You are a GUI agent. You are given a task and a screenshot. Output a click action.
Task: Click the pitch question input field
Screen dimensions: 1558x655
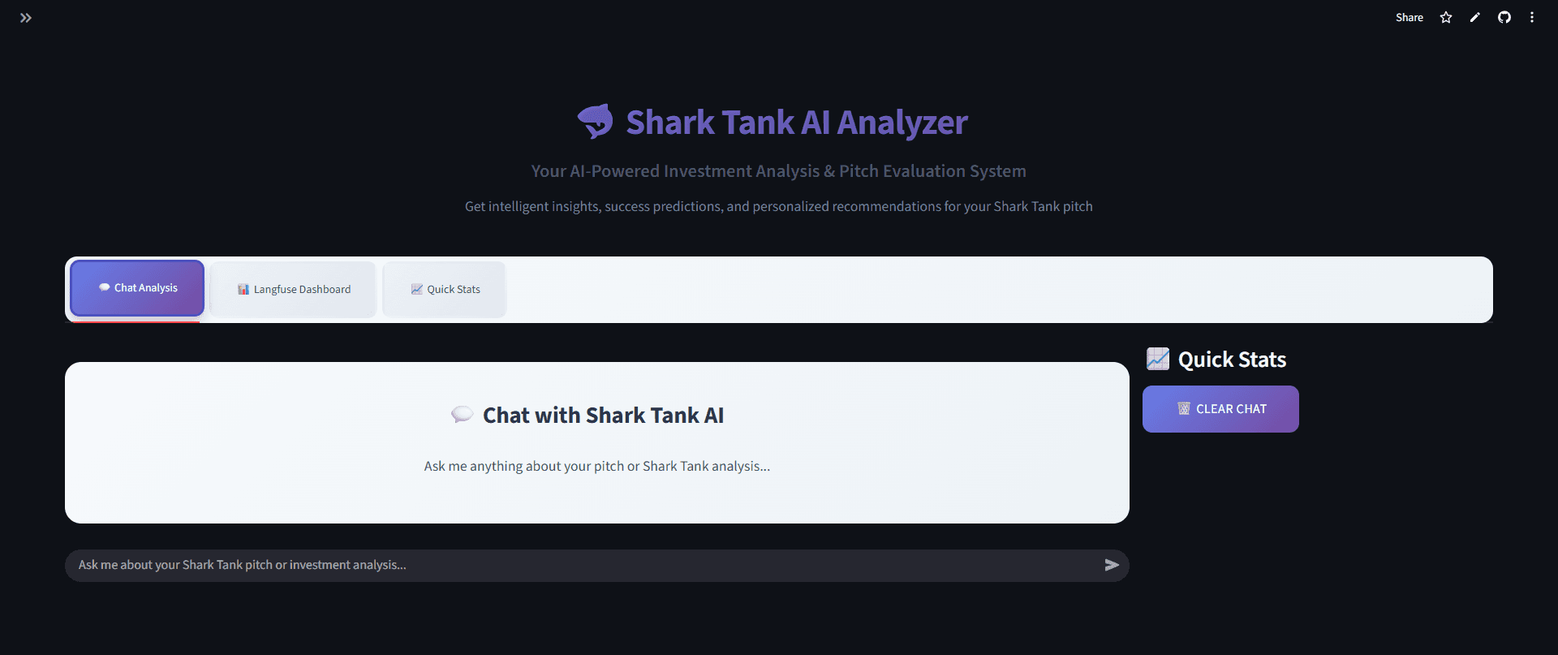[568, 565]
